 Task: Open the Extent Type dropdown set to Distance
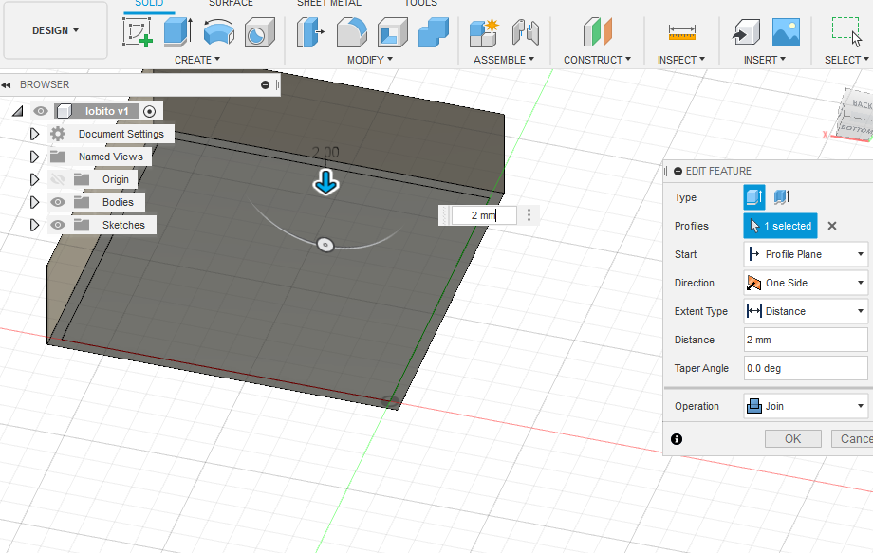(806, 311)
